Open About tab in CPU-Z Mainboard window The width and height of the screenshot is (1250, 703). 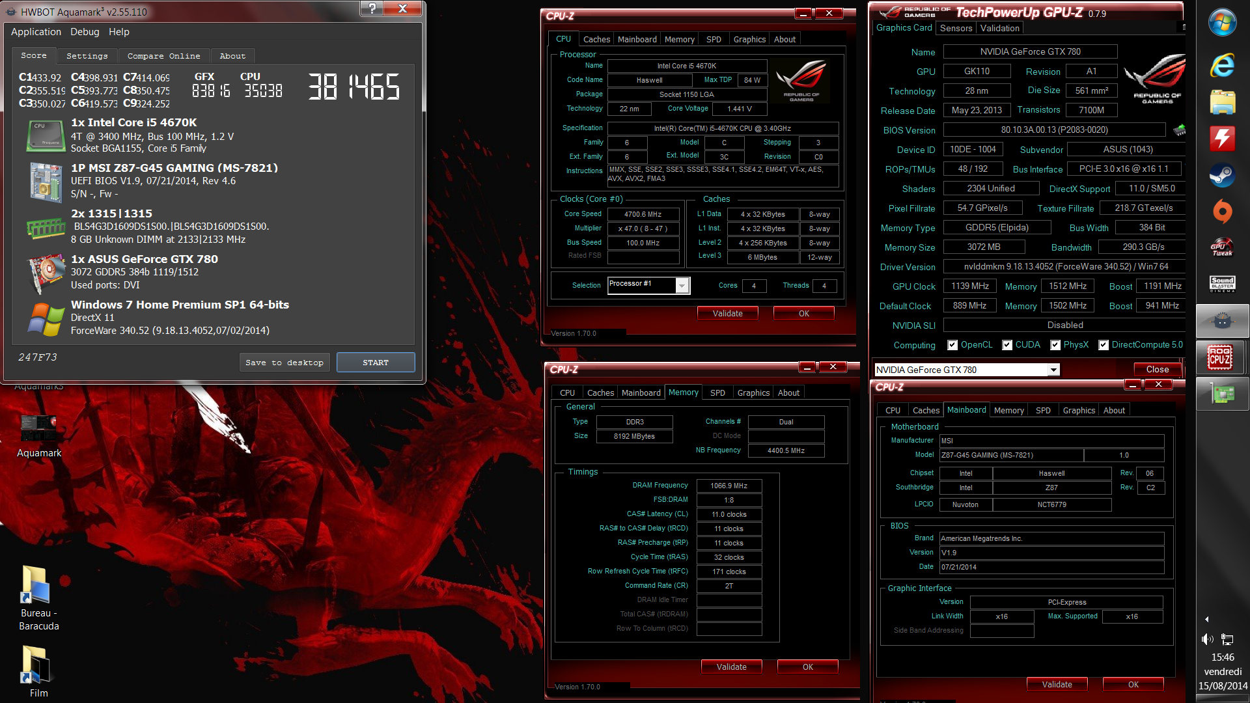pyautogui.click(x=1114, y=410)
